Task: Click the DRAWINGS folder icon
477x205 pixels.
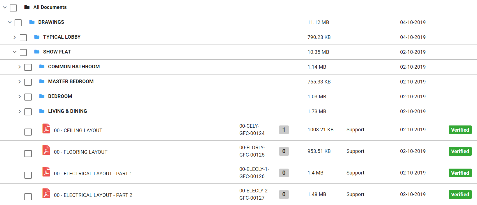Action: (x=32, y=22)
